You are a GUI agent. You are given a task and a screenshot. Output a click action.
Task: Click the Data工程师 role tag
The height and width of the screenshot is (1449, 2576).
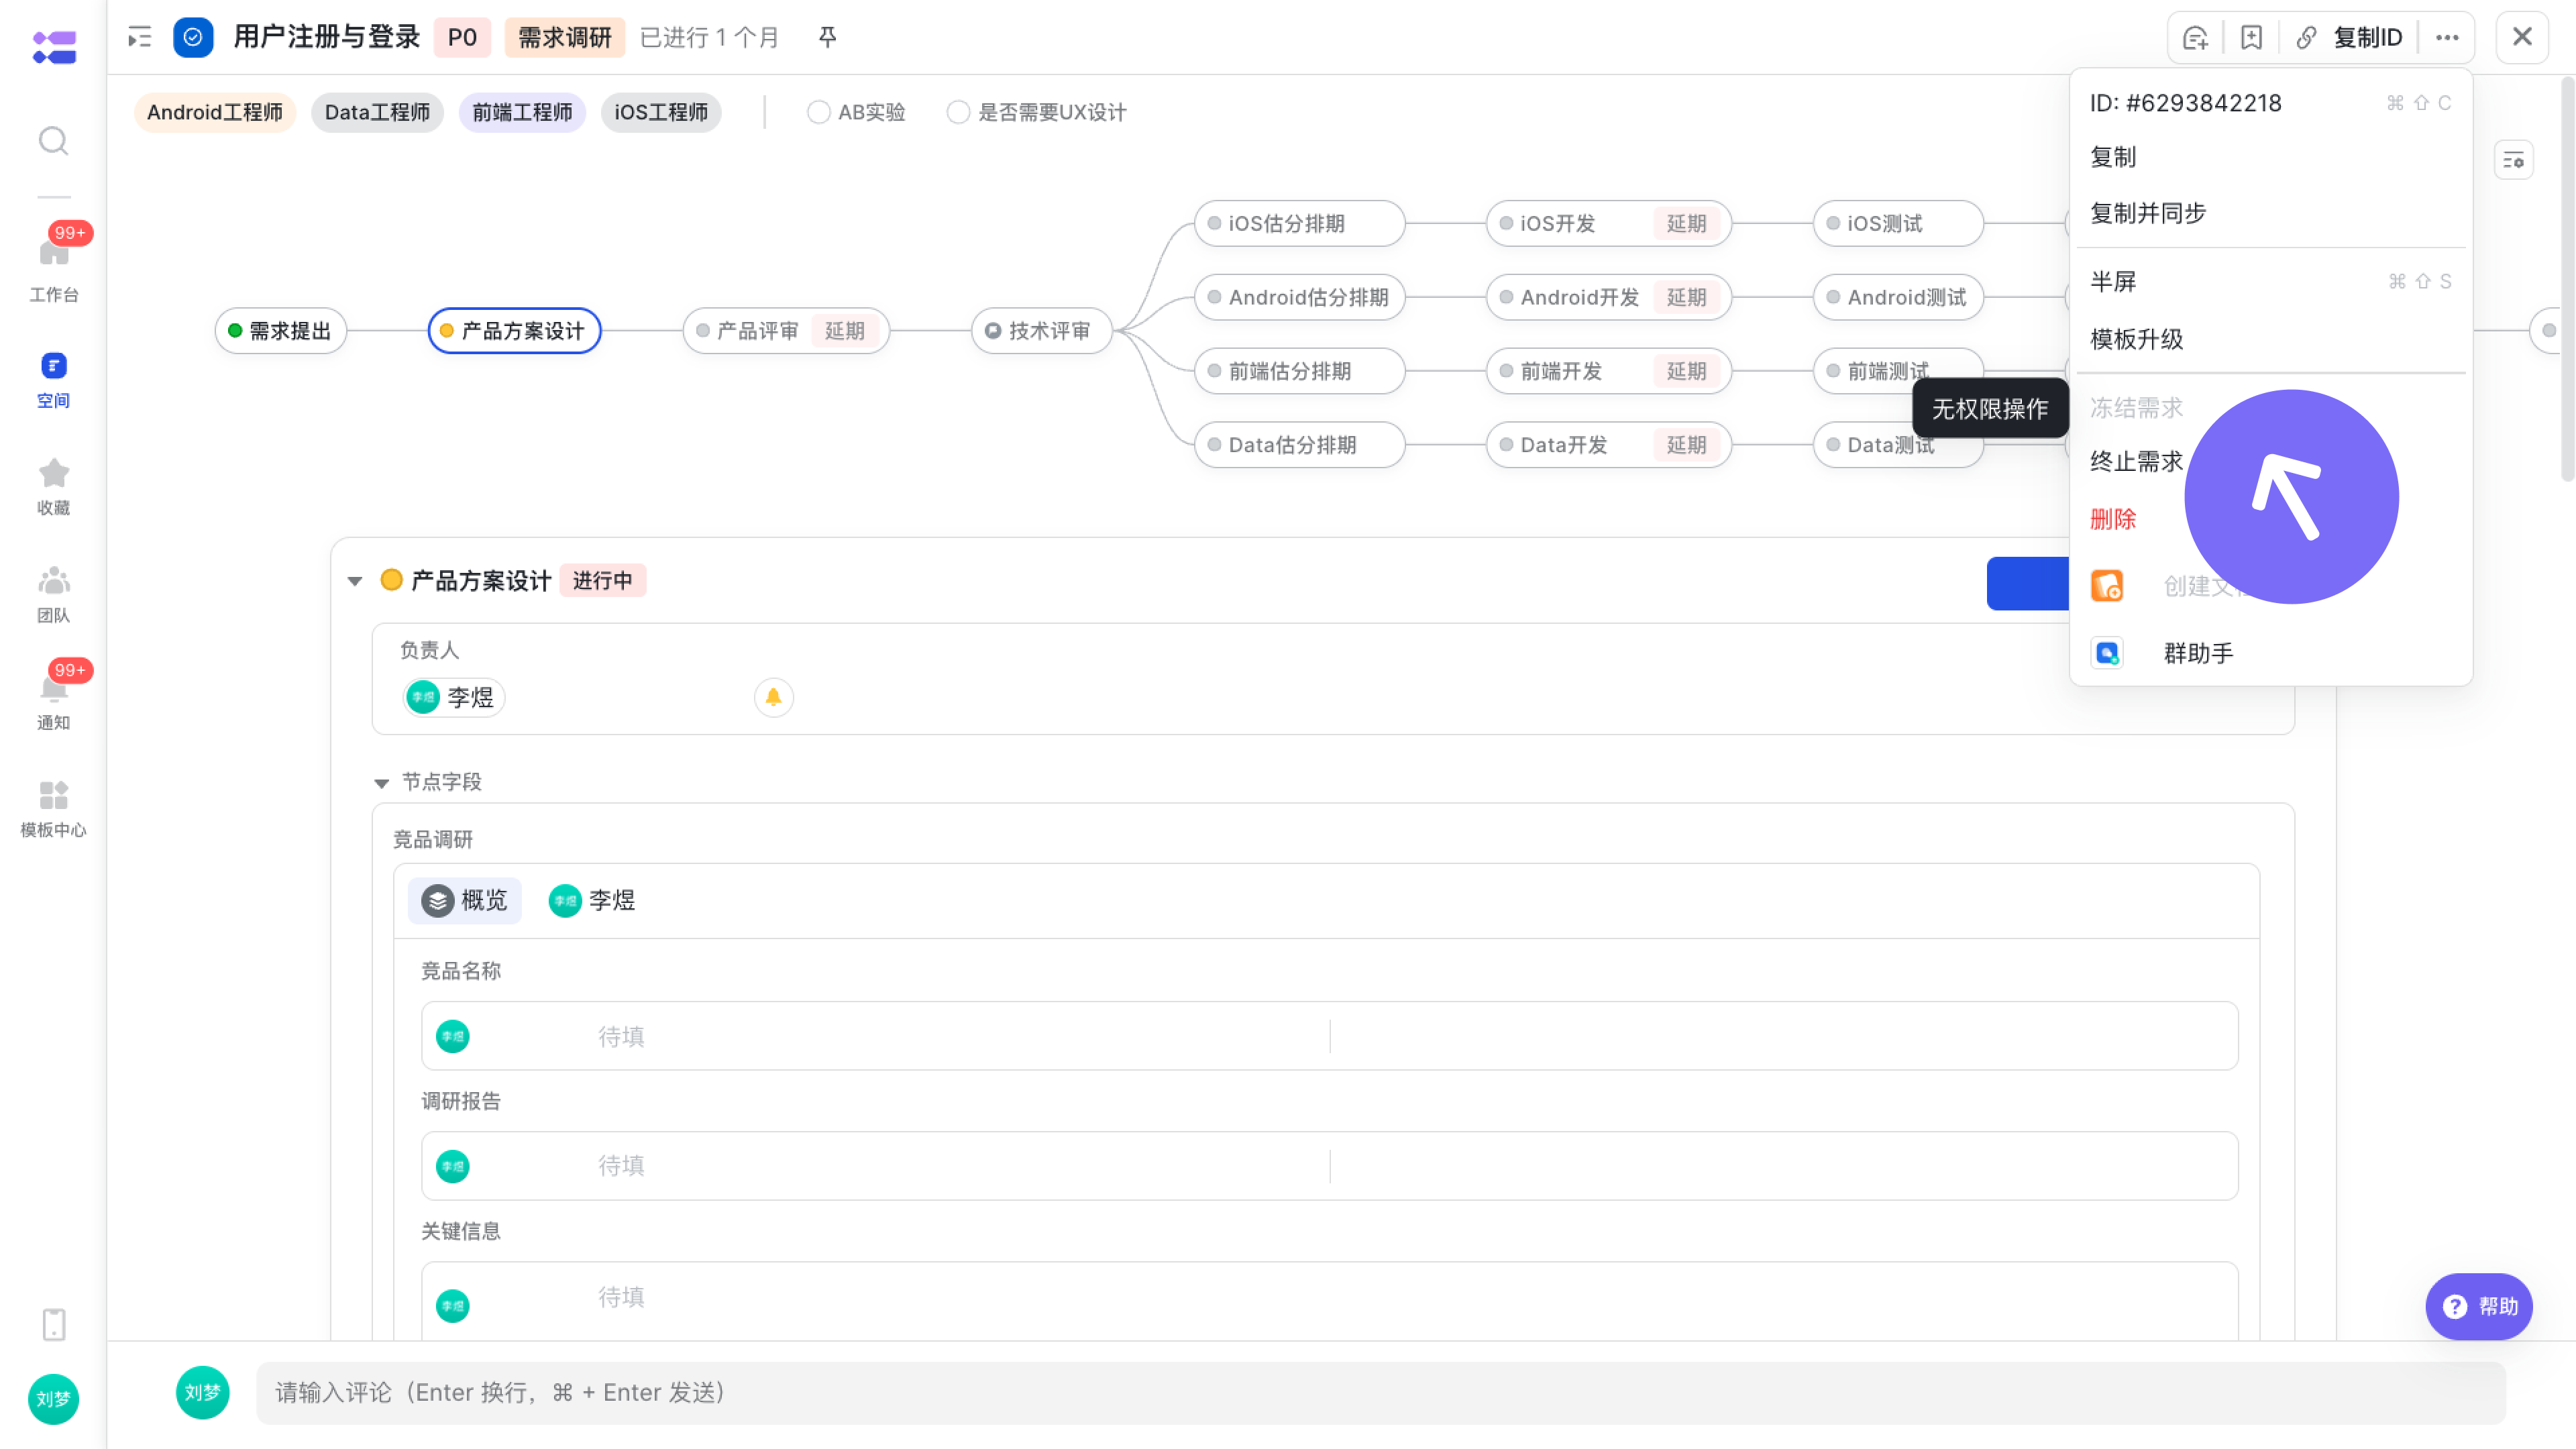coord(377,112)
